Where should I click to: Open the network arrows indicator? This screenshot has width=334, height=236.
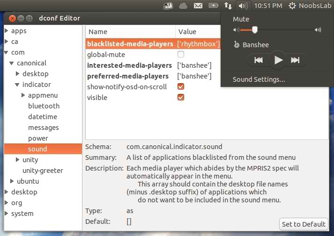click(228, 6)
